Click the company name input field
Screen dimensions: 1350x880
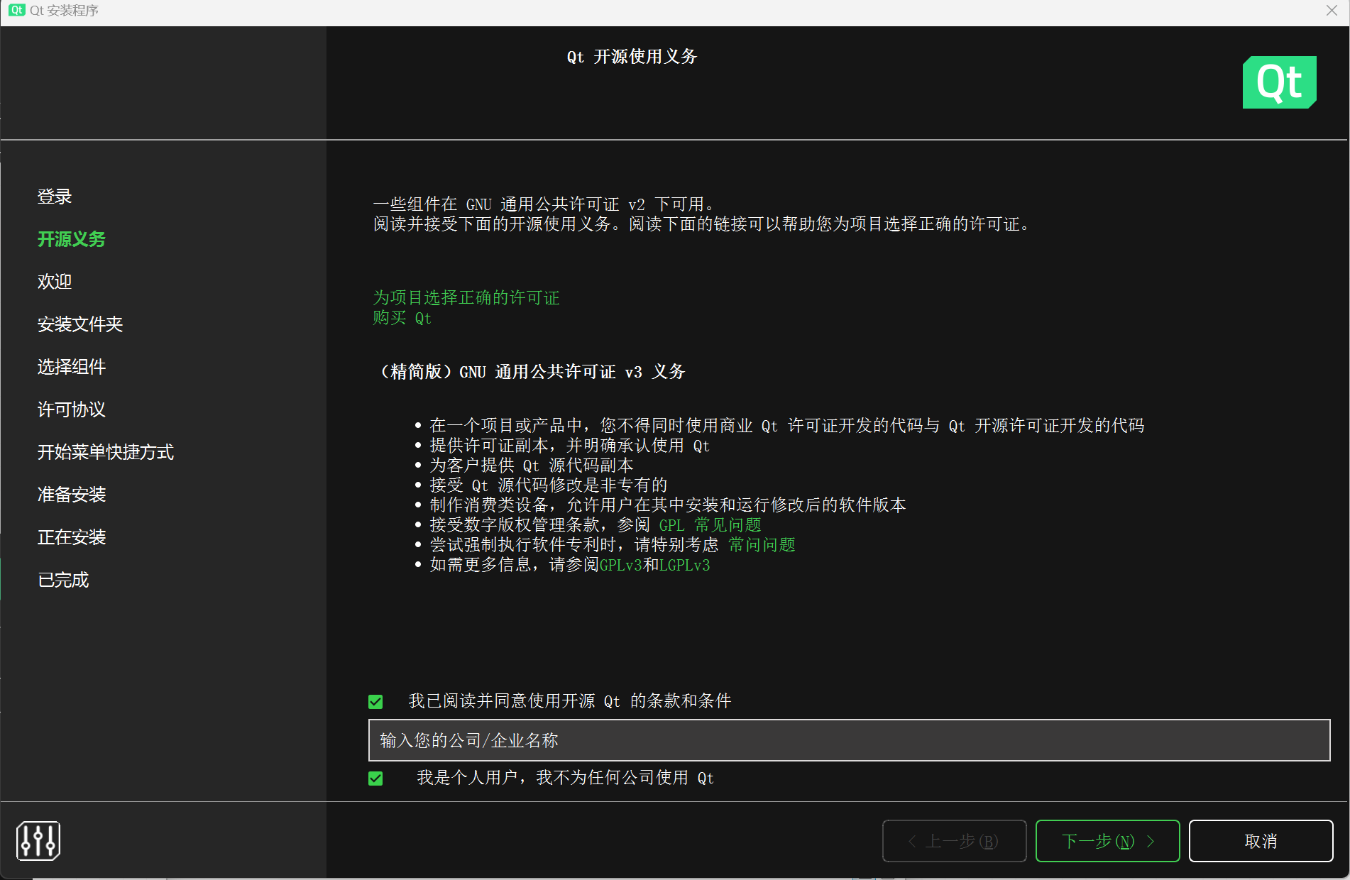click(x=848, y=740)
